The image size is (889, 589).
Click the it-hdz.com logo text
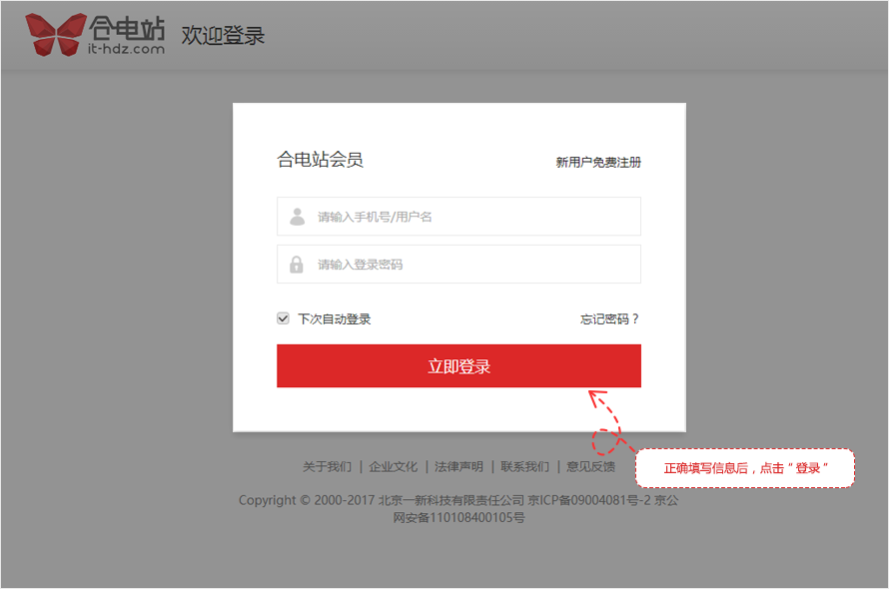pos(127,47)
